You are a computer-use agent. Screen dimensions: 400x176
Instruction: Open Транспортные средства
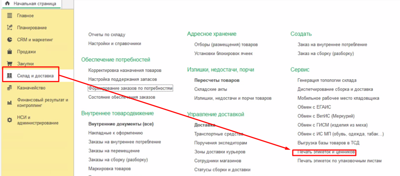click(x=219, y=134)
